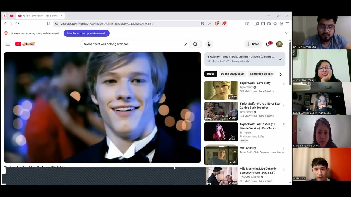Select Jennifer Quilsimba's video tile
Image resolution: width=351 pixels, height=197 pixels.
[322, 66]
